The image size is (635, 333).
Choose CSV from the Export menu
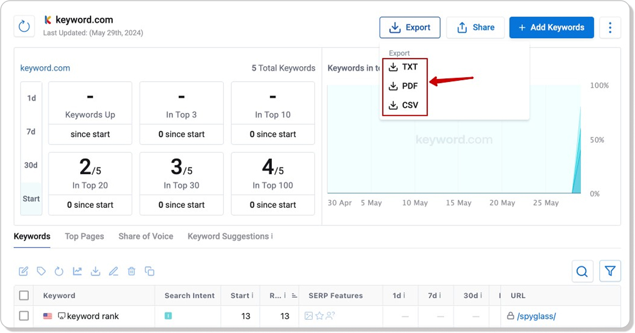coord(404,105)
